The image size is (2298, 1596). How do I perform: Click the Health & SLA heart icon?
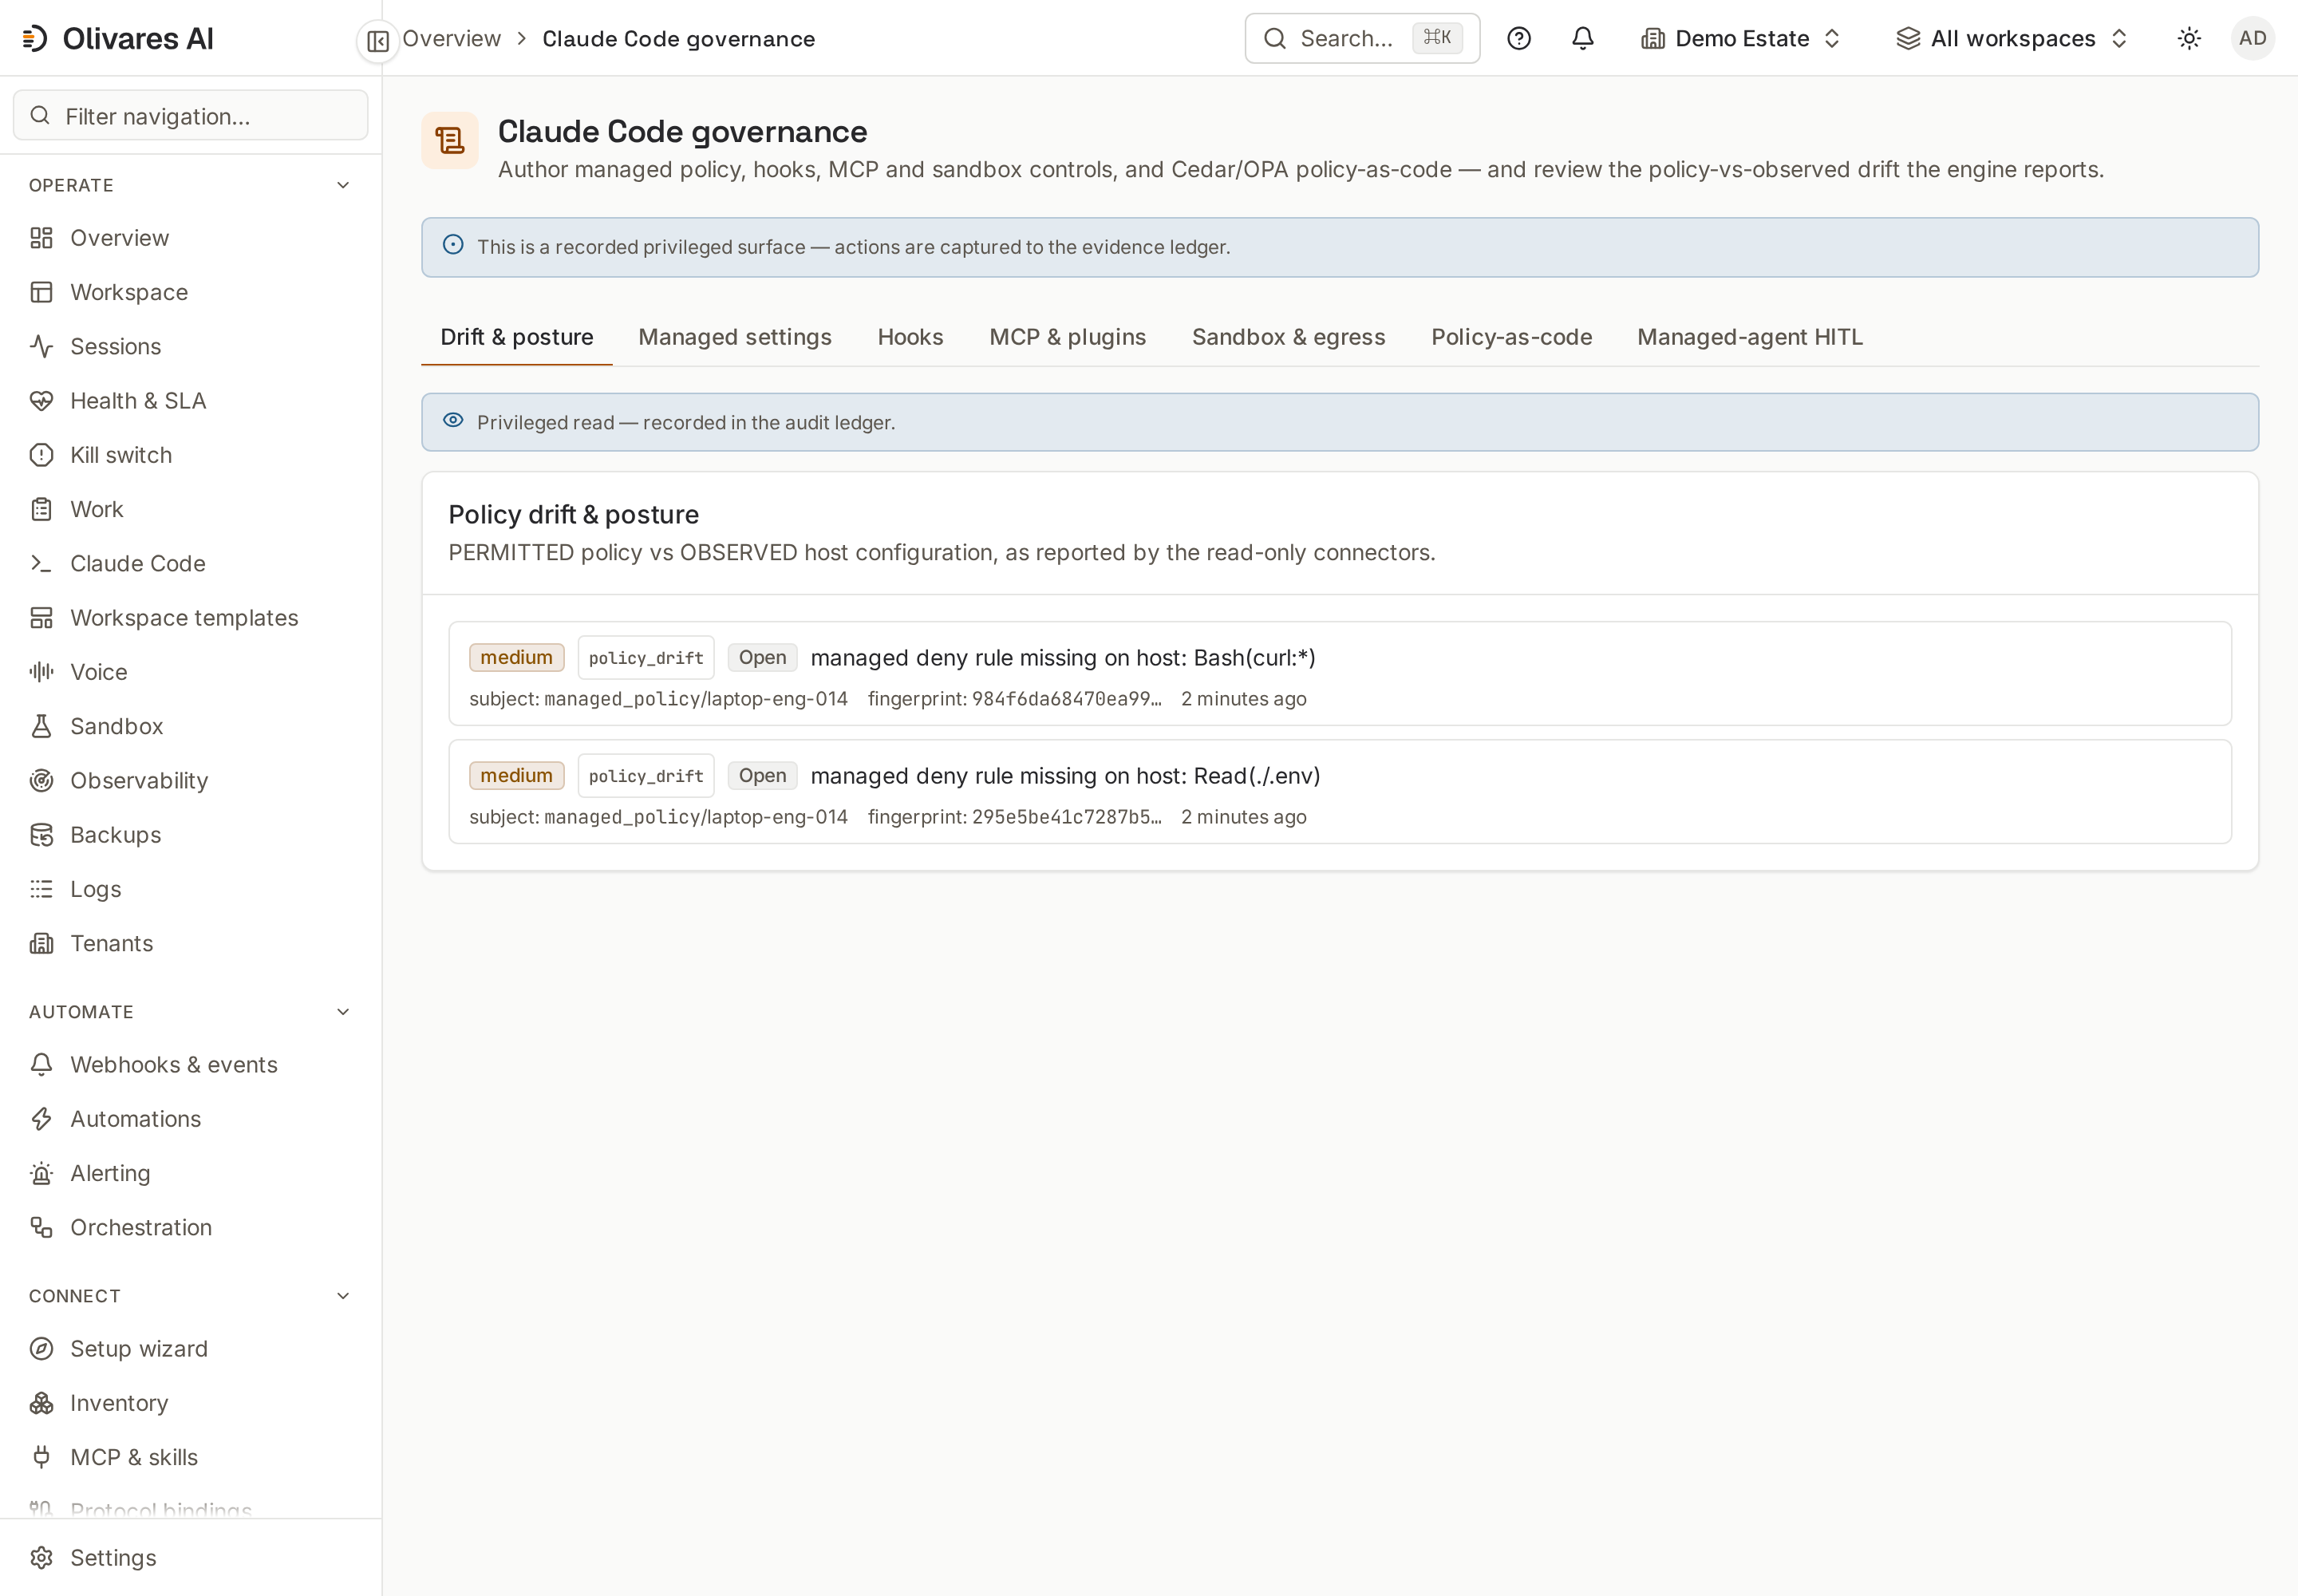coord(41,401)
